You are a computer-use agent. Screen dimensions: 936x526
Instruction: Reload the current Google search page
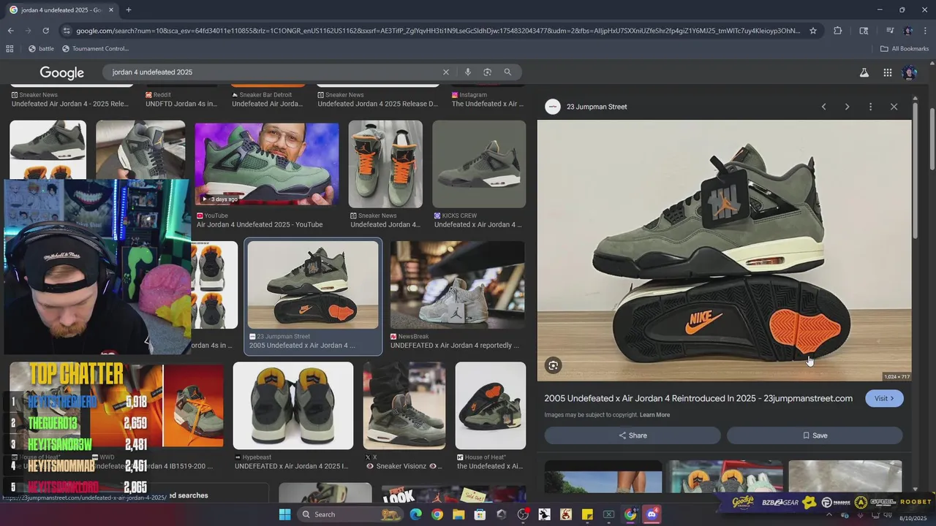45,31
